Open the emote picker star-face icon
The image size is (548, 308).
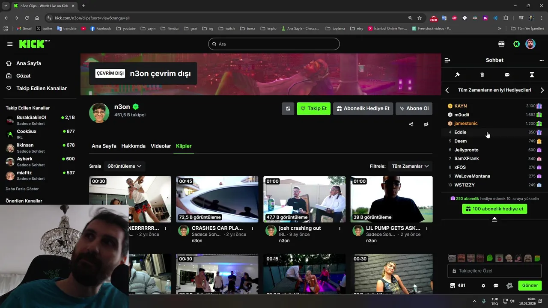click(x=509, y=285)
